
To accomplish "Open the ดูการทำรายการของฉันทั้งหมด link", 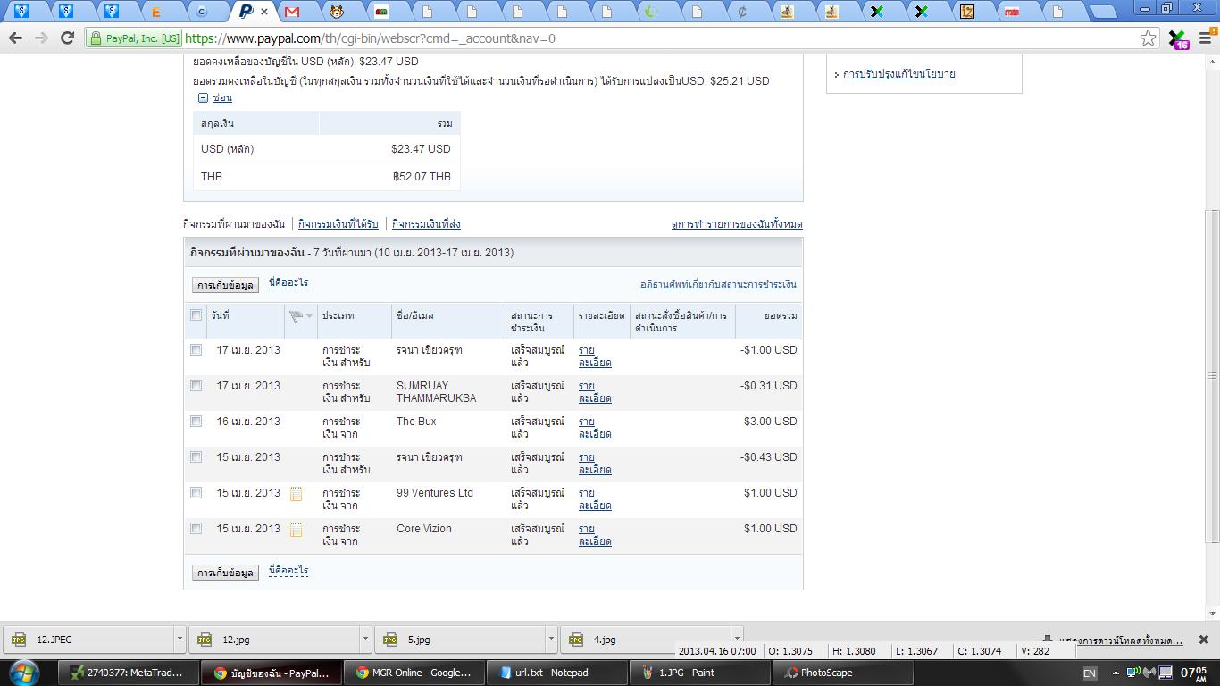I will tap(737, 224).
